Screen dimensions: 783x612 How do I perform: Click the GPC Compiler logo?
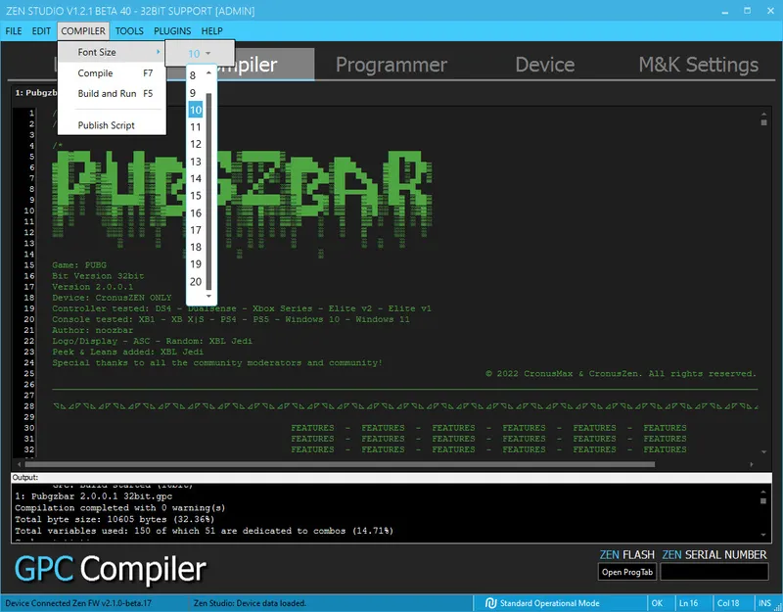click(x=106, y=568)
